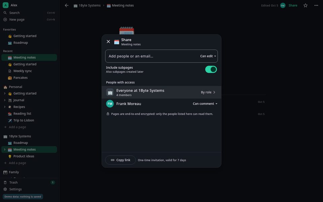Click the Search magnifier in sidebar
Viewport: 323px width, 202px height.
5,13
